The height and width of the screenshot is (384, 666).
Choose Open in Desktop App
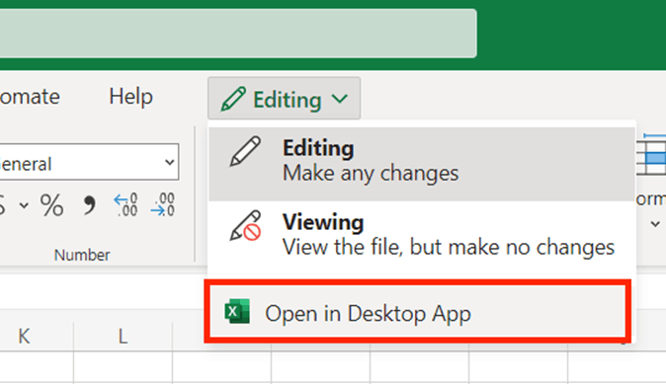pyautogui.click(x=418, y=313)
